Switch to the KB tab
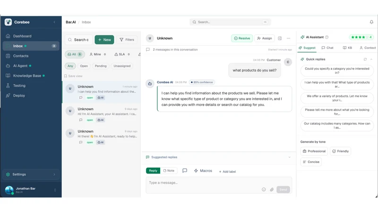 point(347,48)
